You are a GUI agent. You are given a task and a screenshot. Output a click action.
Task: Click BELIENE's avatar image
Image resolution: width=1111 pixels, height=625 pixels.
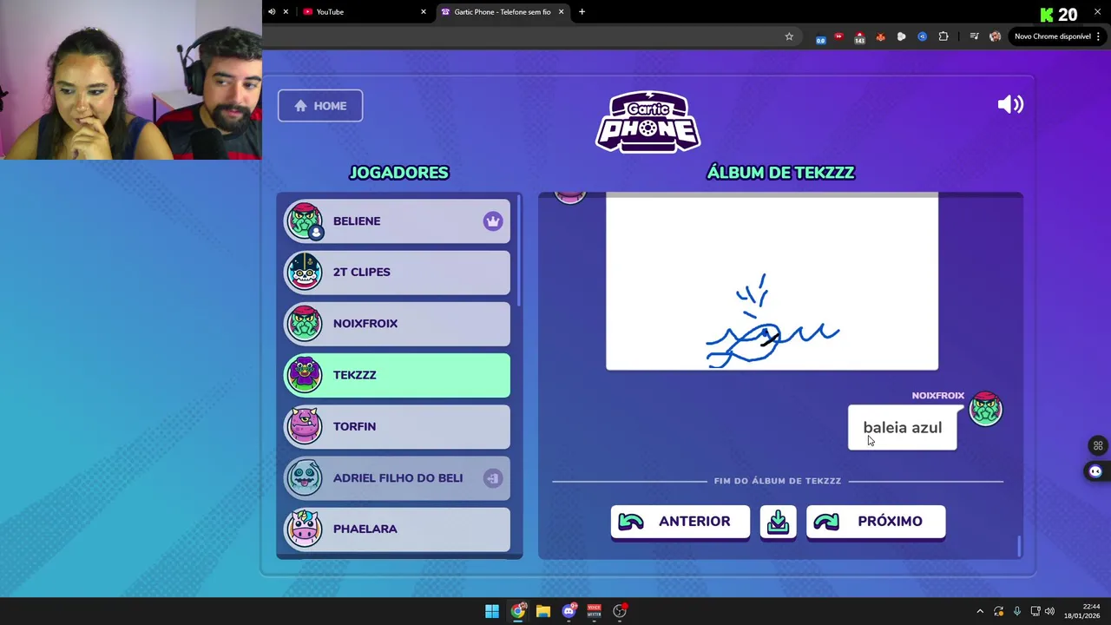305,221
